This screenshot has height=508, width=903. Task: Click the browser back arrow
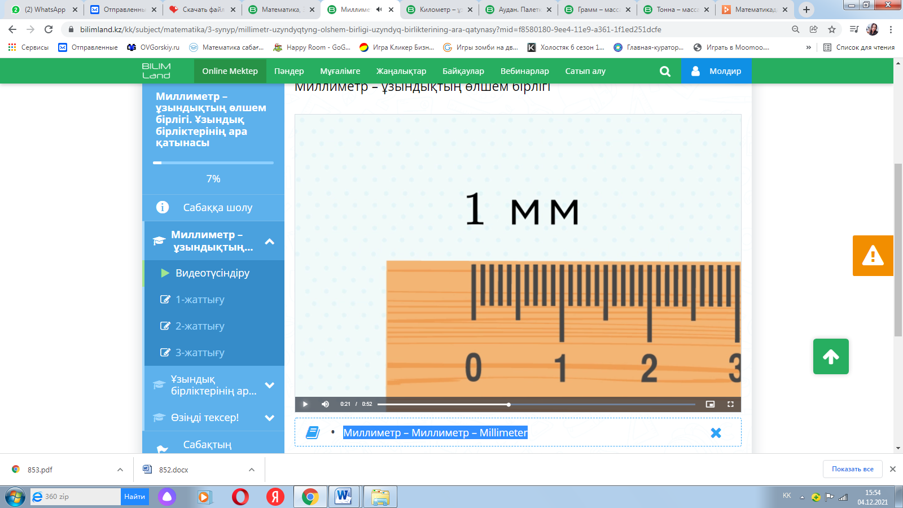(x=12, y=29)
